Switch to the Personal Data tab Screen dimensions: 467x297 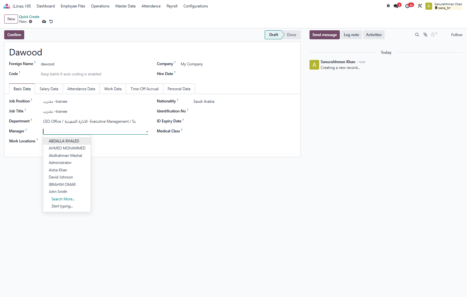coord(179,89)
